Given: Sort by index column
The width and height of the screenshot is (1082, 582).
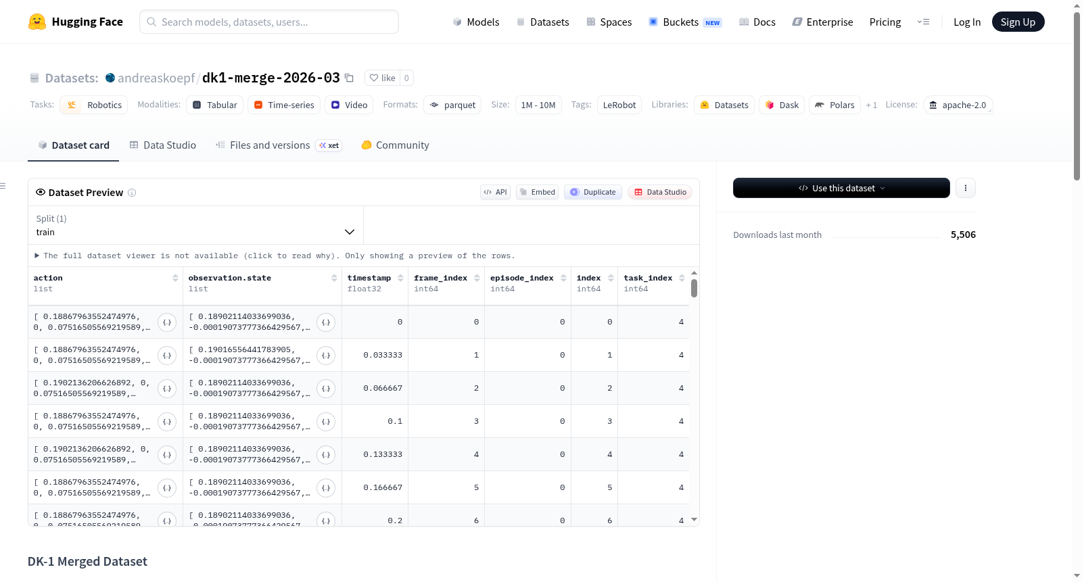Looking at the screenshot, I should pos(611,278).
